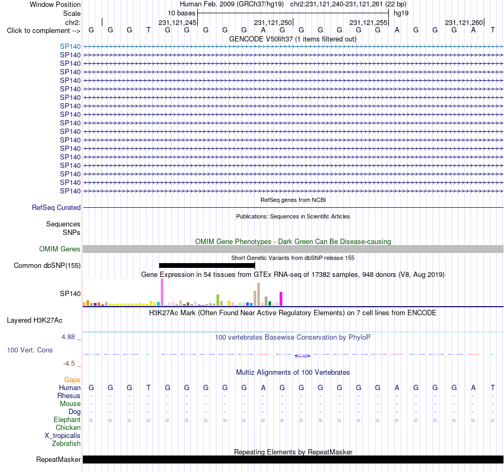Select the black dbSNP variant block
The image size is (504, 472).
point(207,266)
